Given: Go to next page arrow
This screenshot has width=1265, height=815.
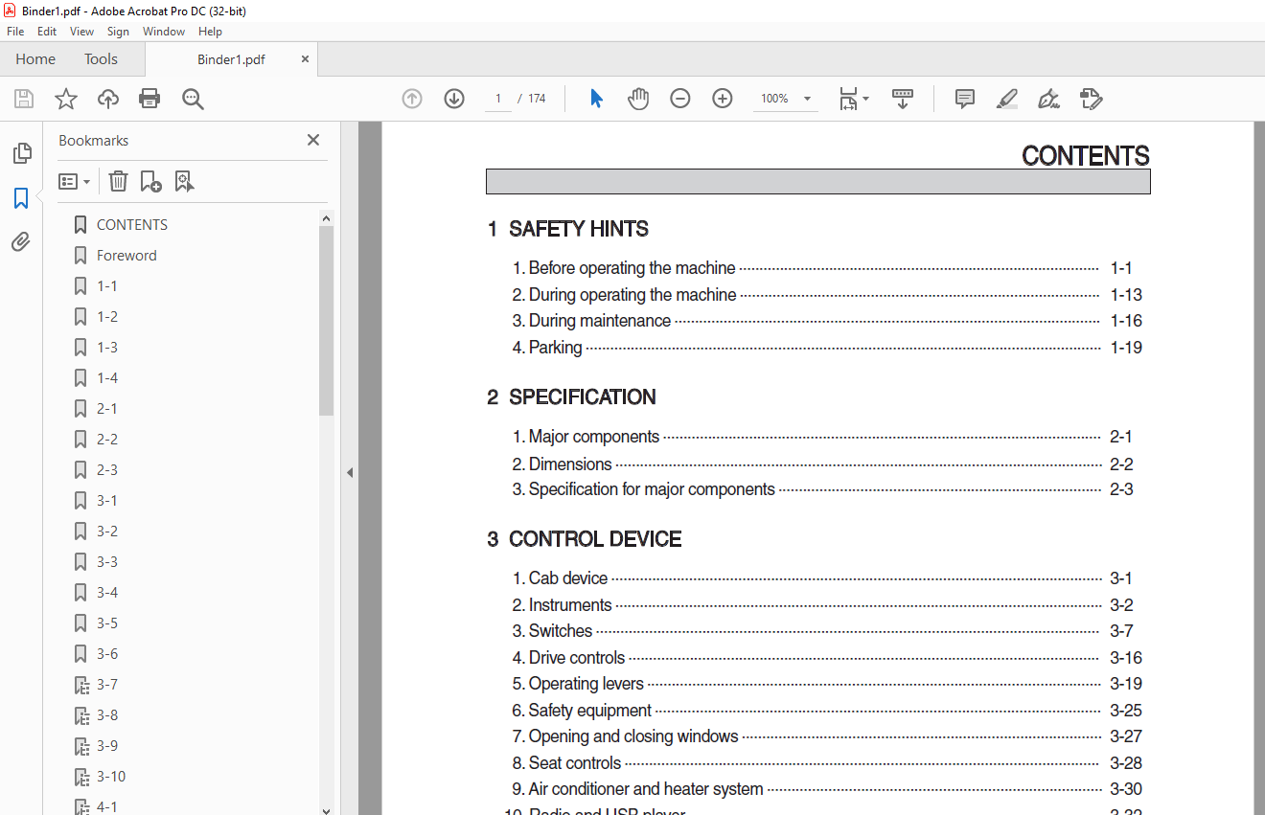Looking at the screenshot, I should (454, 99).
